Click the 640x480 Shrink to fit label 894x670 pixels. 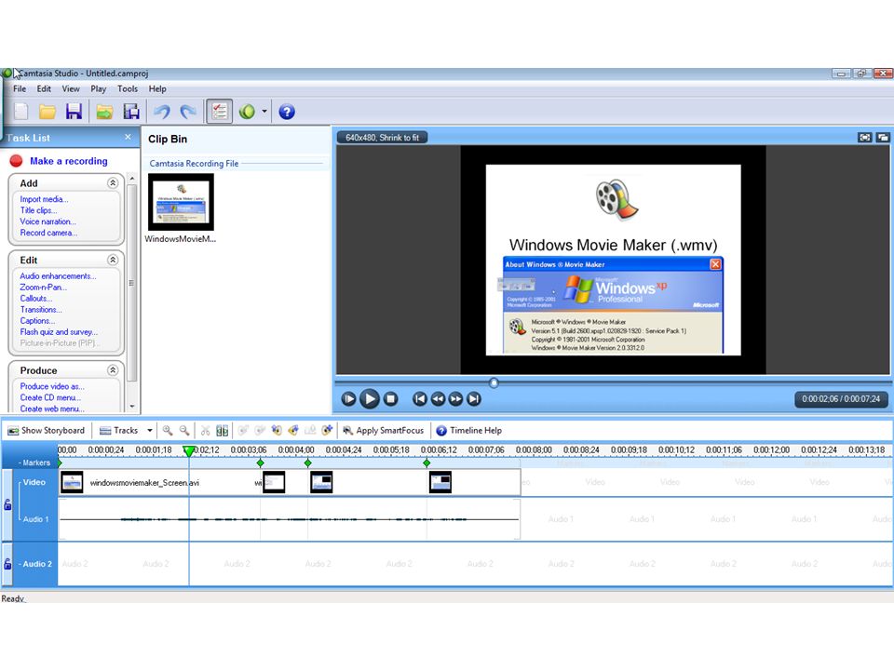[x=382, y=138]
